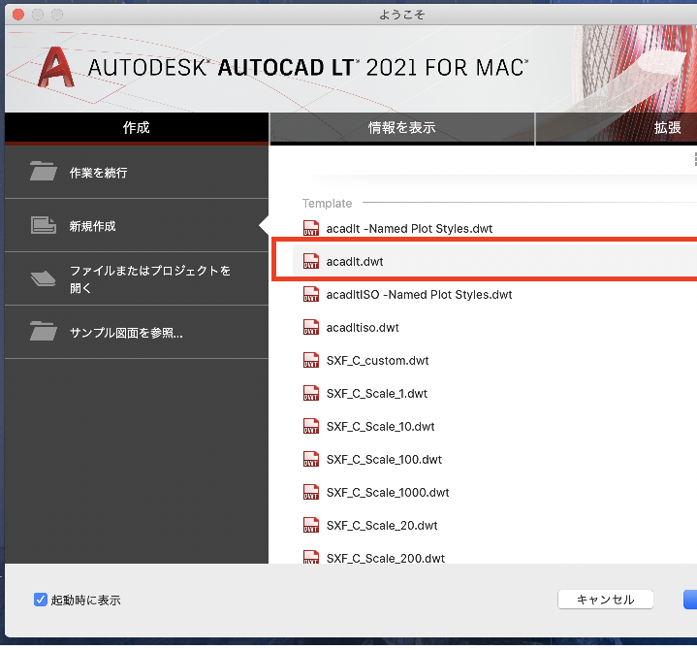Click DWT icon of acadltISO -Named Plot Styles.dwt
Screen dimensions: 697x650
pyautogui.click(x=311, y=294)
